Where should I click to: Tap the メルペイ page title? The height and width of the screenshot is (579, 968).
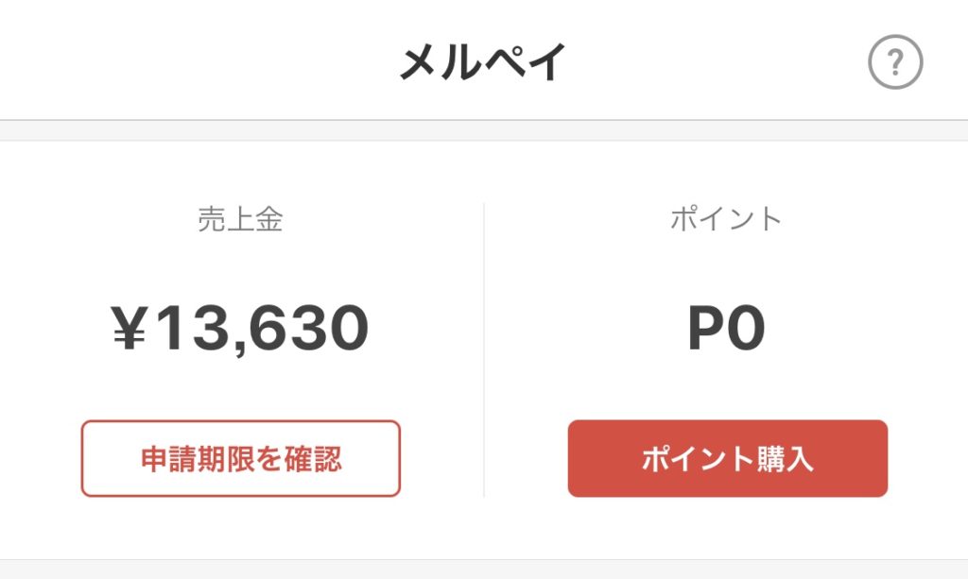tap(483, 61)
